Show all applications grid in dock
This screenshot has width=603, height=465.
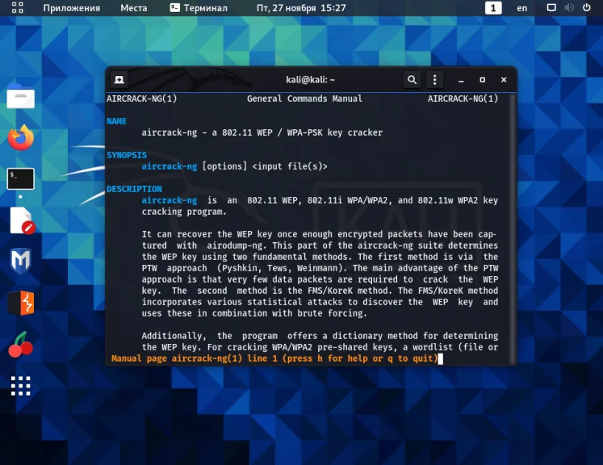click(21, 386)
